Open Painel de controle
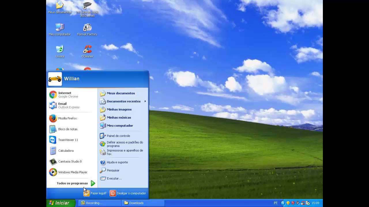The image size is (369, 207). (x=123, y=136)
